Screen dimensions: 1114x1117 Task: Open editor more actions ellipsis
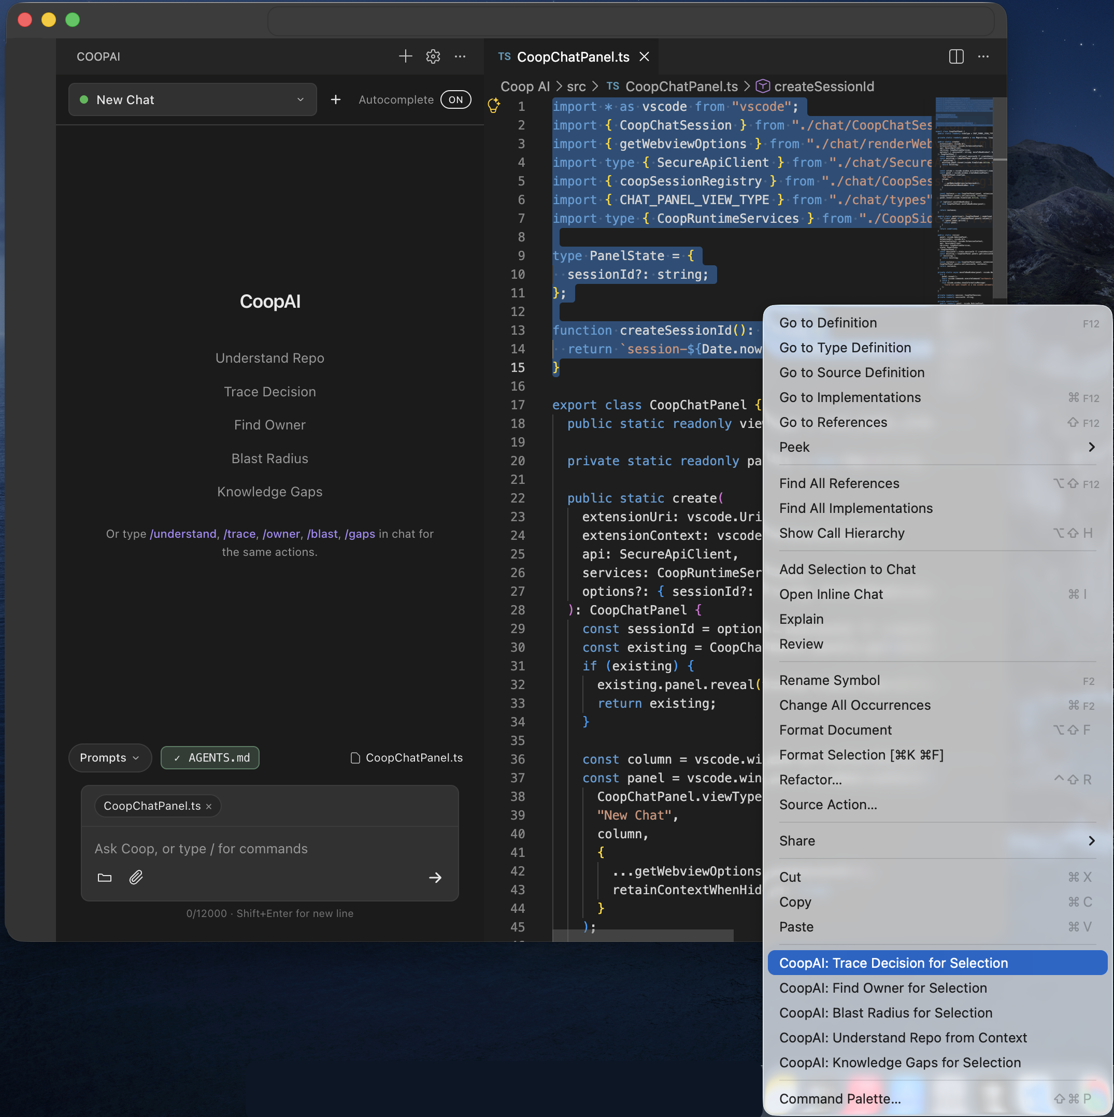pos(983,56)
